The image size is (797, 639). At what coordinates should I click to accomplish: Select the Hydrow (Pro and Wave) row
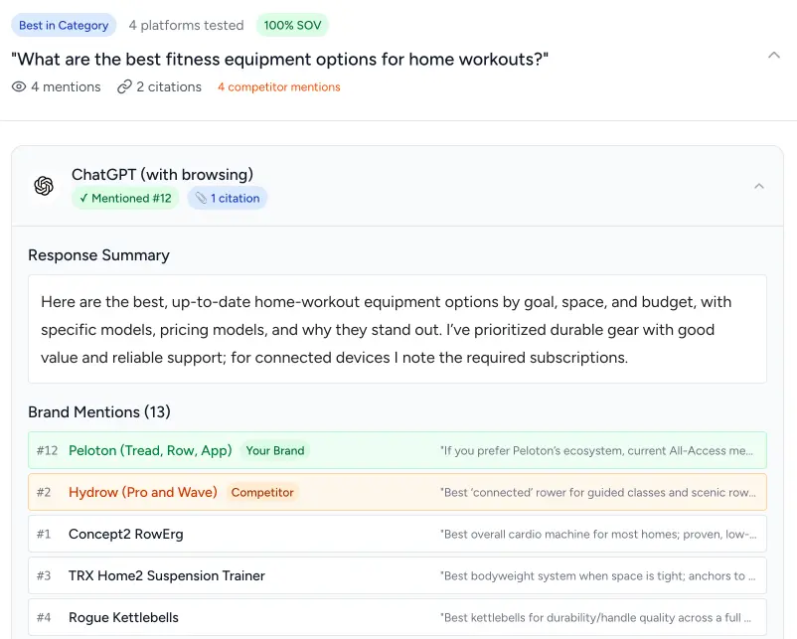398,492
